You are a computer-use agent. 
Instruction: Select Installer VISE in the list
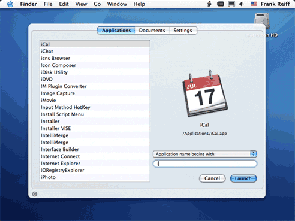point(95,128)
